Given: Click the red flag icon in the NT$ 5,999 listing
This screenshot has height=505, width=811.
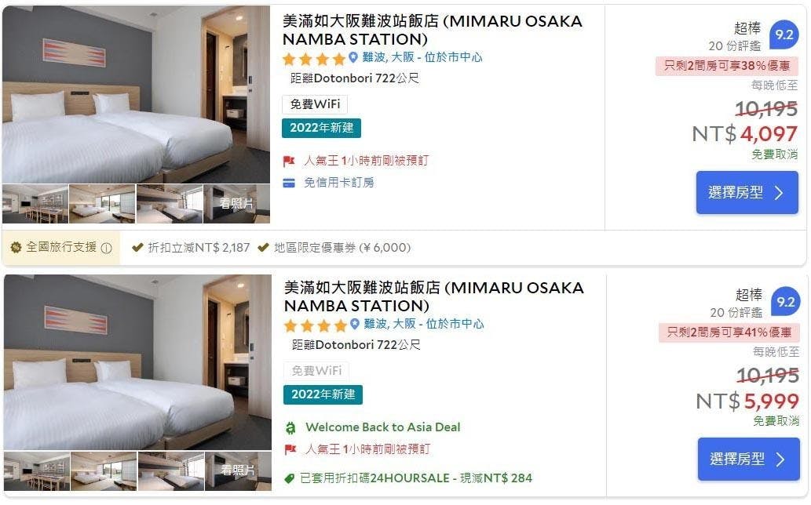Looking at the screenshot, I should 290,450.
